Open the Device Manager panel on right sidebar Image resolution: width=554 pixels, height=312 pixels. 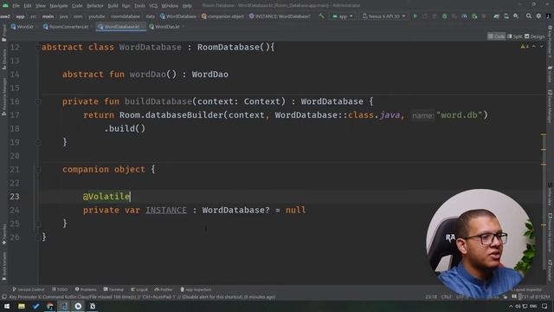click(551, 106)
